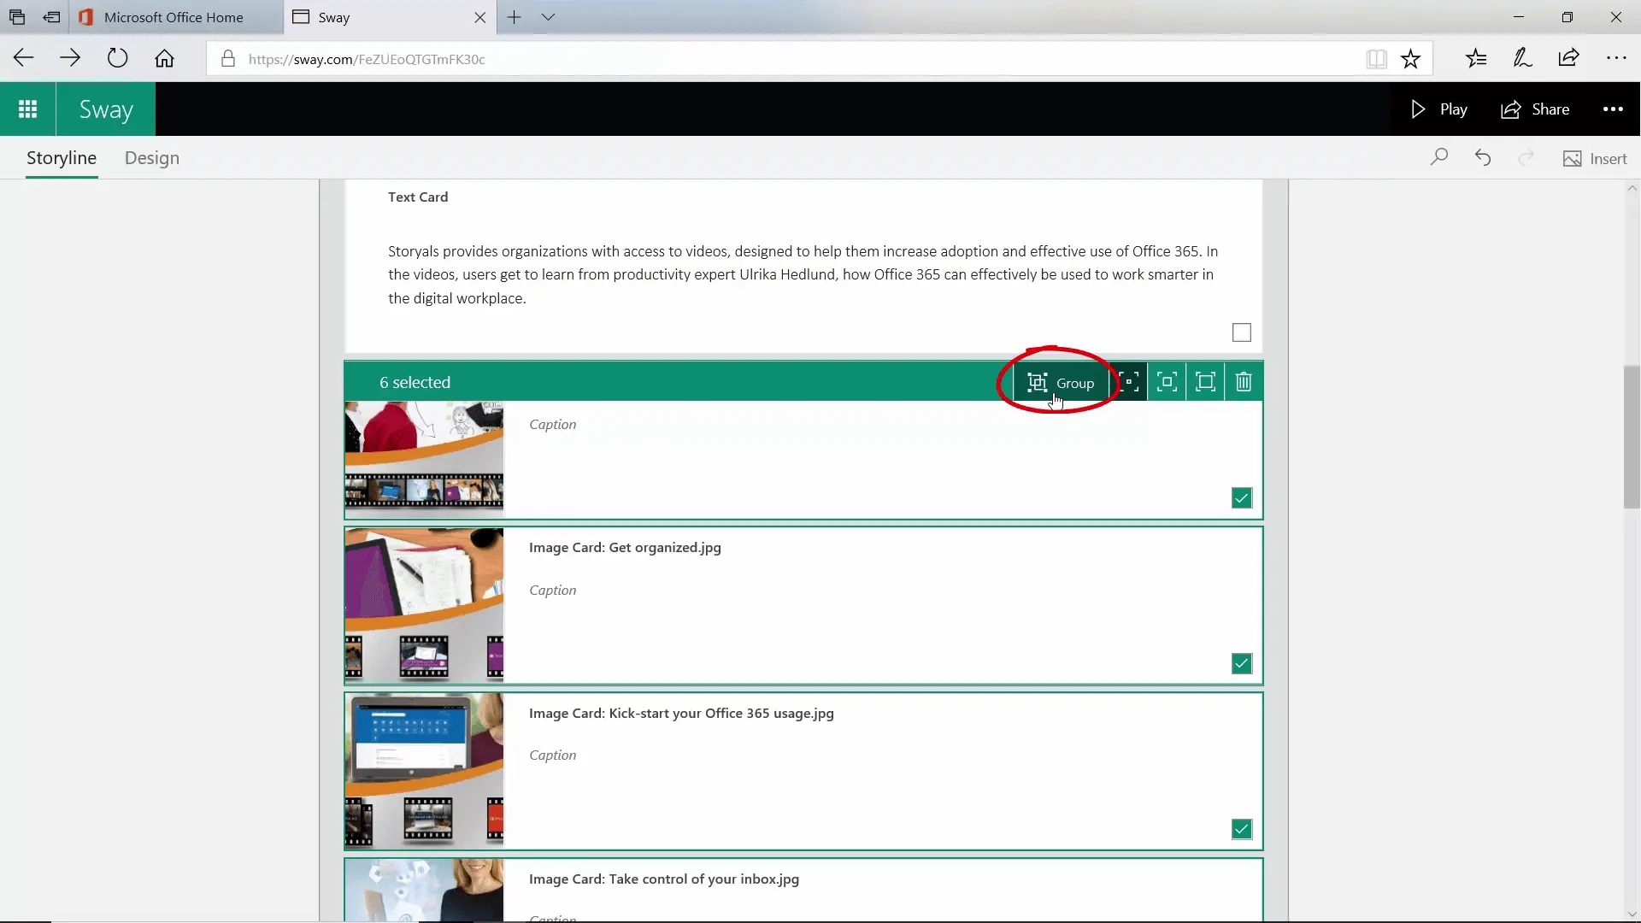Click the 'Text Card' heading

(x=418, y=197)
